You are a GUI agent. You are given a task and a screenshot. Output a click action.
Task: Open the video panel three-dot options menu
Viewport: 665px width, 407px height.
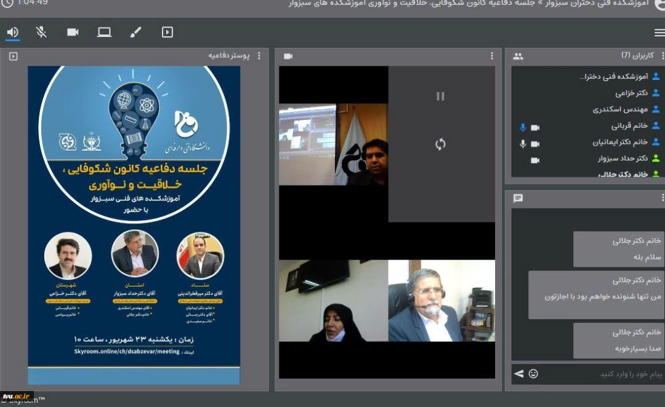(x=491, y=56)
